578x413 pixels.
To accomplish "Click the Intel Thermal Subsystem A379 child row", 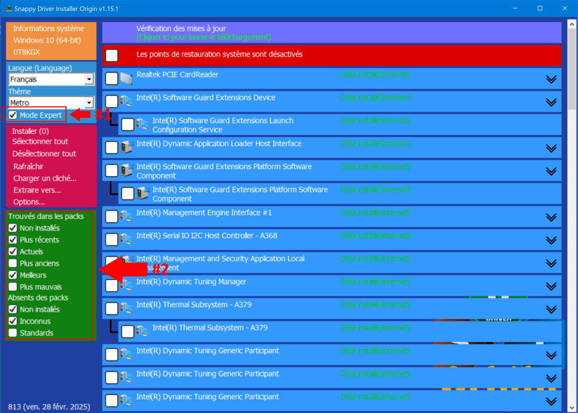I will [339, 331].
